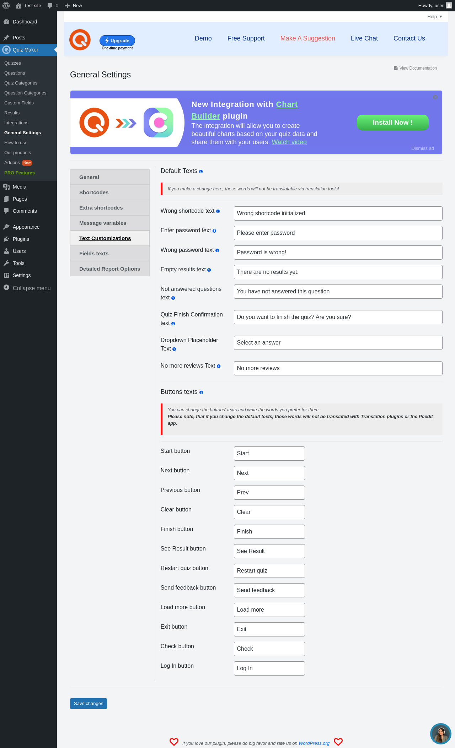Click info icon beside Buttons texts heading
This screenshot has width=455, height=748.
(201, 392)
